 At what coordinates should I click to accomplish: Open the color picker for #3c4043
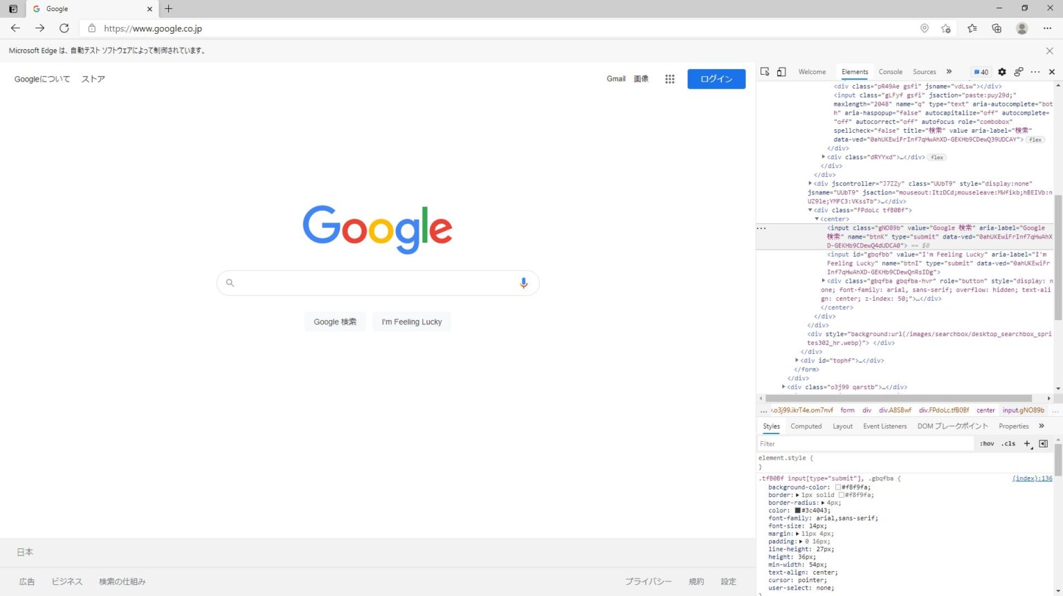(x=797, y=510)
